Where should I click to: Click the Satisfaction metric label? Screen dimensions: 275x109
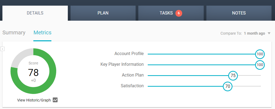(x=132, y=86)
